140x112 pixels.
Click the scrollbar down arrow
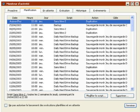132,89
